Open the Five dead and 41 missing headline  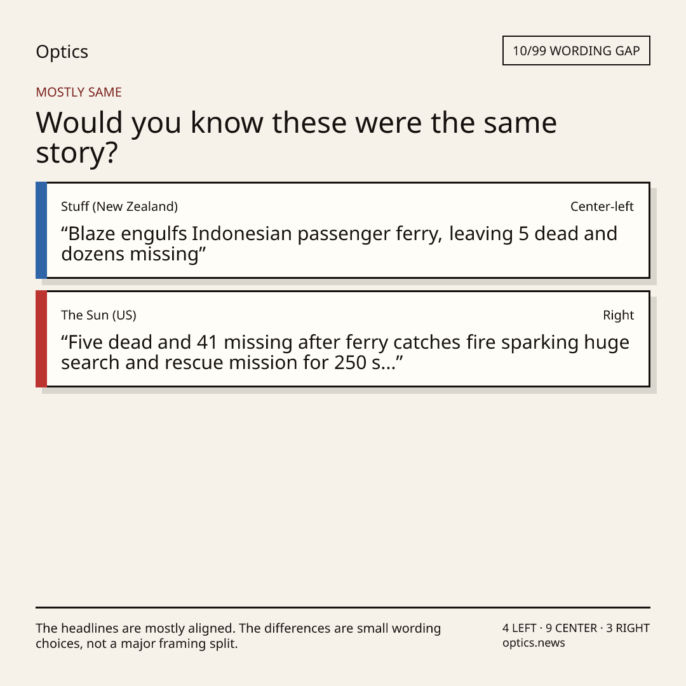tap(345, 352)
